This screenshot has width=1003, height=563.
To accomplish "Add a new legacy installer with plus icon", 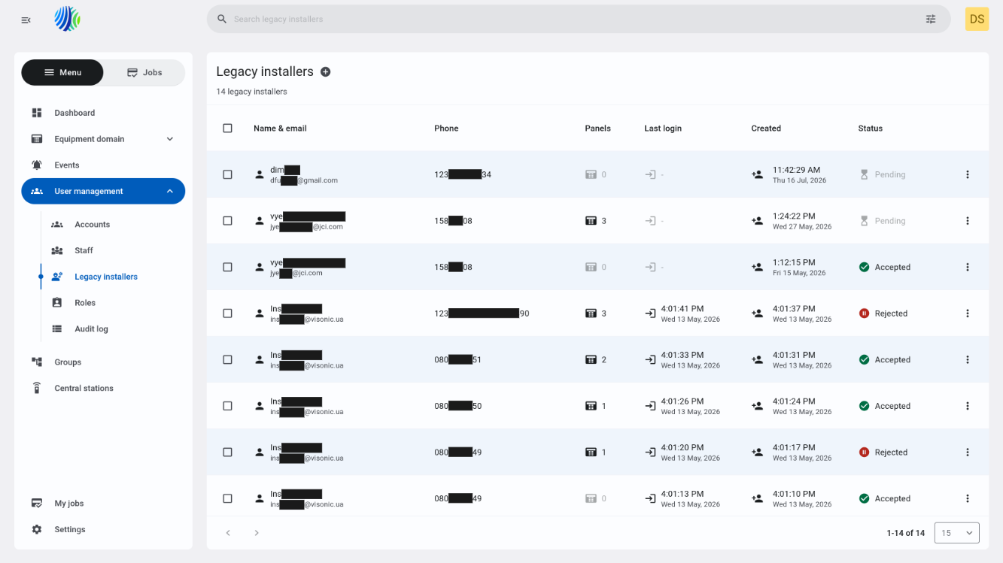I will click(x=326, y=72).
